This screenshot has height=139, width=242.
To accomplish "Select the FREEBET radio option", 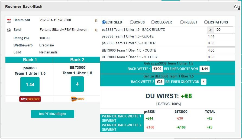I will pyautogui.click(x=182, y=22).
